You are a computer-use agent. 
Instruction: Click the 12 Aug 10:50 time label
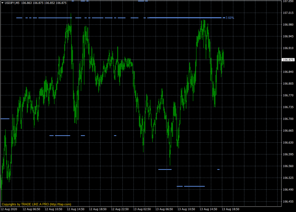53,209
